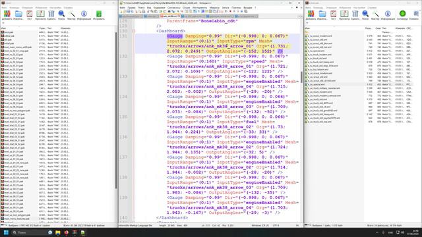The height and width of the screenshot is (237, 422).
Task: Open Windows Start menu
Action: [6, 232]
